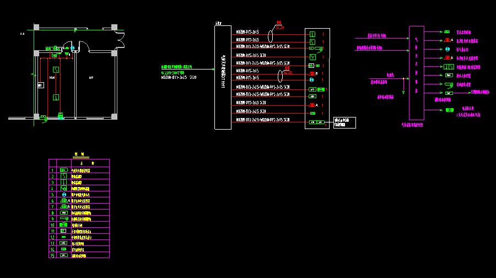496x278 pixels.
Task: Click the cyan circle in the magenta control diagram
Action: click(x=448, y=49)
